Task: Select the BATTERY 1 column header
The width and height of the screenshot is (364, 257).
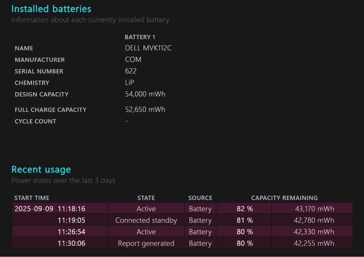Action: [x=140, y=37]
